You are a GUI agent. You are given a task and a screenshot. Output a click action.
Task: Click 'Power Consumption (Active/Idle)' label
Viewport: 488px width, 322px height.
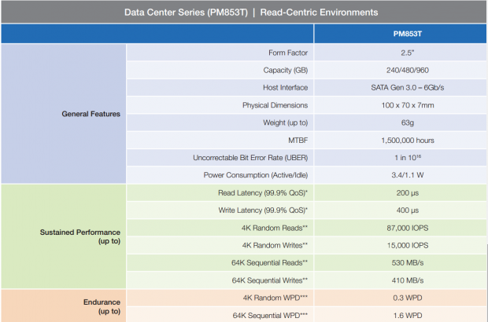click(x=256, y=175)
